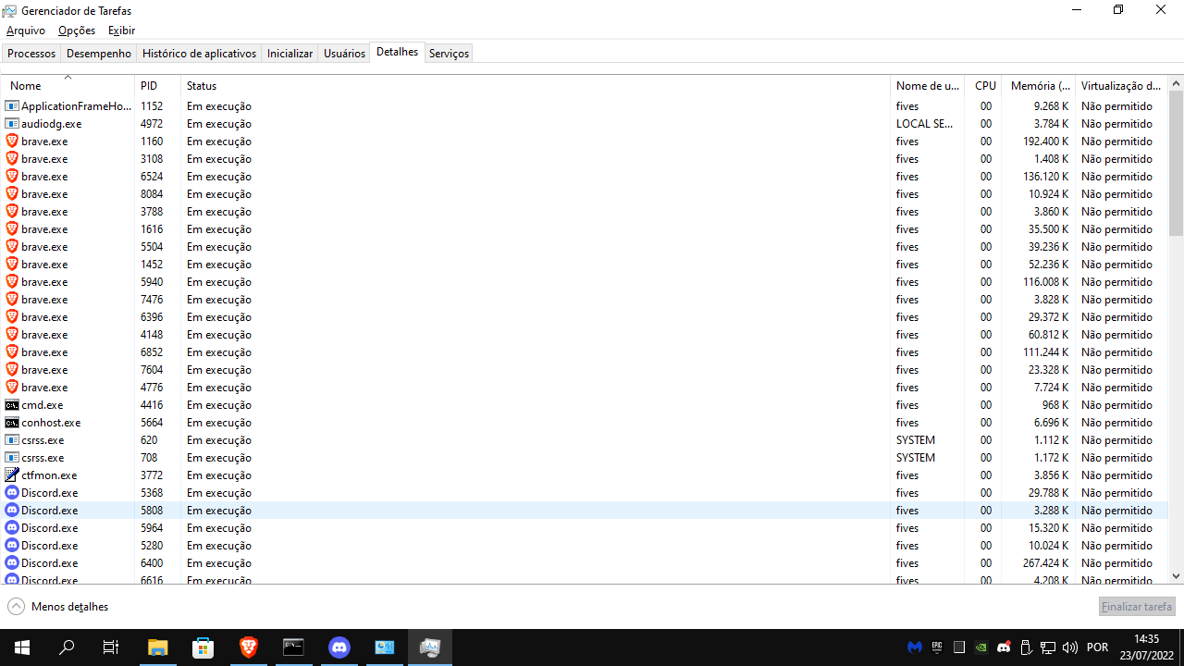Sort by the CPU column header
This screenshot has width=1184, height=666.
coord(982,85)
